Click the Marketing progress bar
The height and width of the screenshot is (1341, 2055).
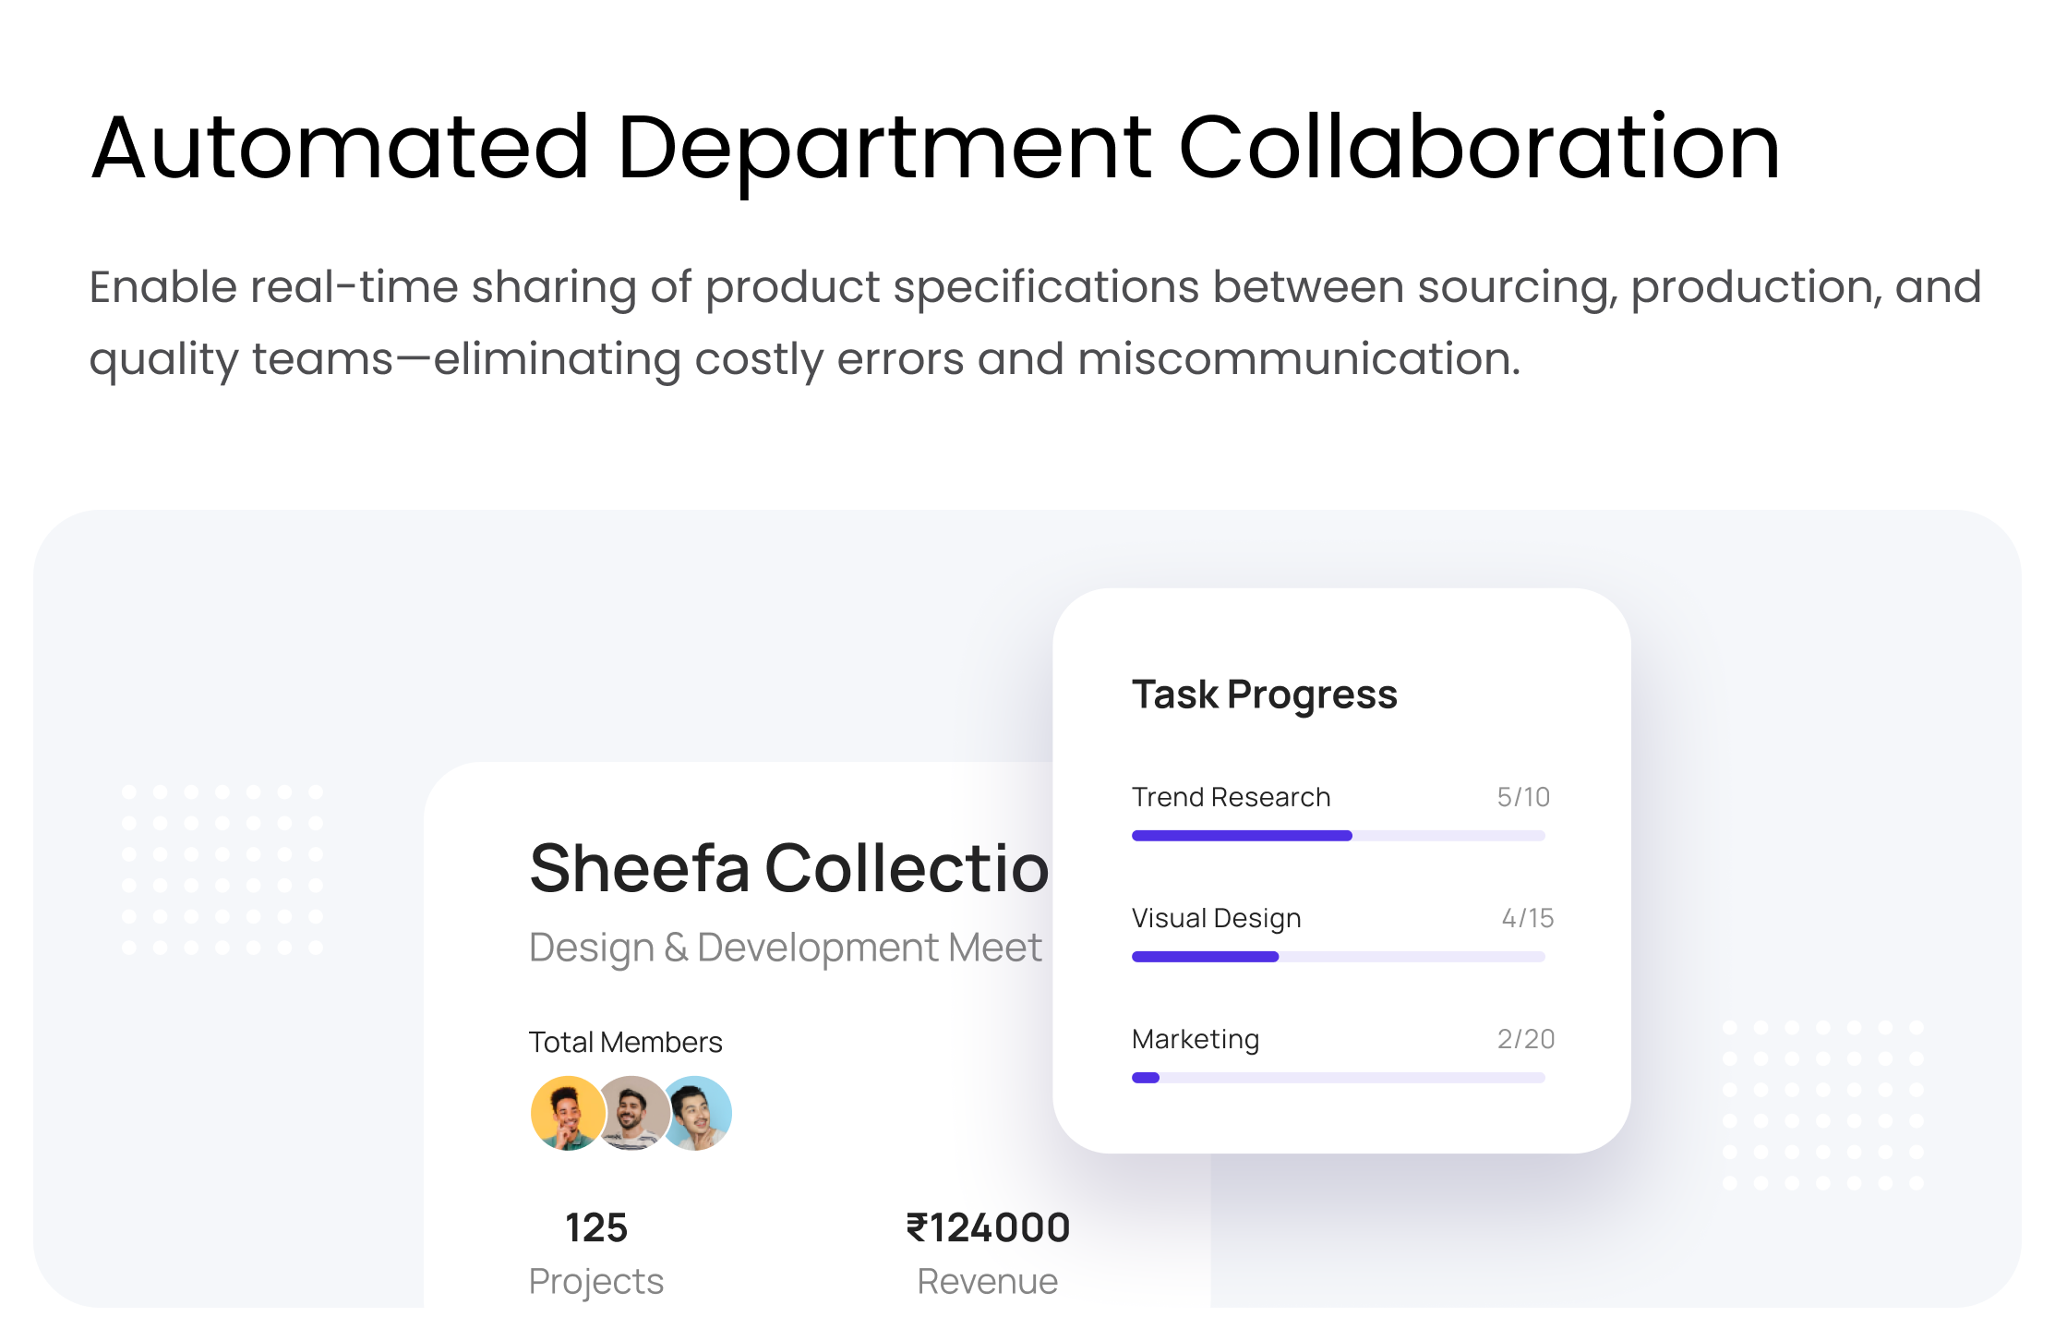[1338, 1078]
